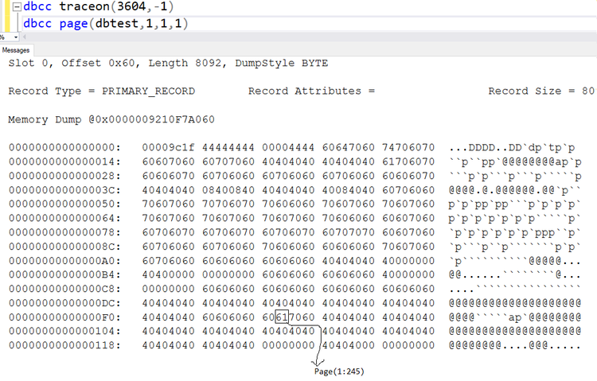Image resolution: width=597 pixels, height=381 pixels.
Task: Click the 00009c1f hex value
Action: point(168,147)
